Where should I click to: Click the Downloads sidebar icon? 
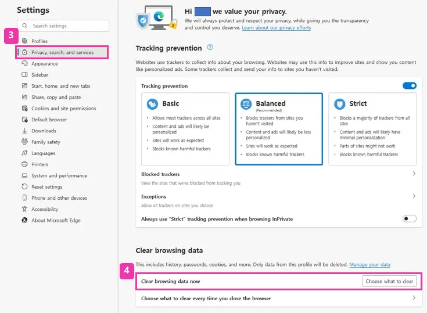pos(24,131)
